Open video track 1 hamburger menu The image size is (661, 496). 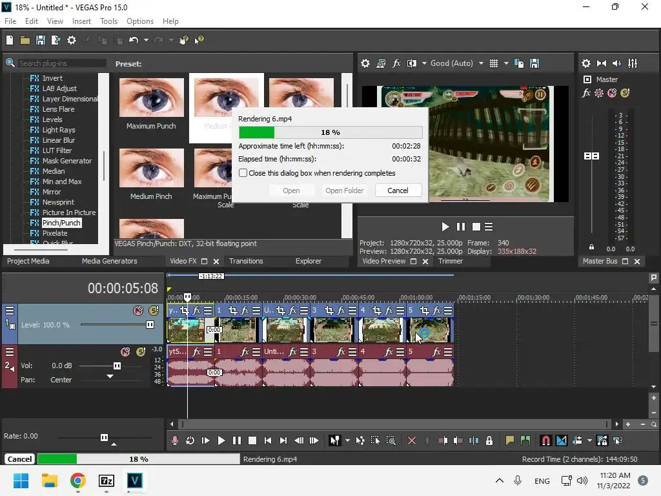pos(10,311)
